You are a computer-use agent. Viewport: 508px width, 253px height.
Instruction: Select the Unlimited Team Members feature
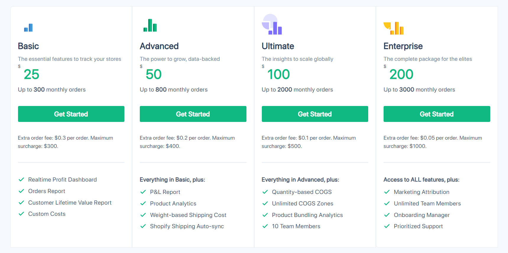427,203
